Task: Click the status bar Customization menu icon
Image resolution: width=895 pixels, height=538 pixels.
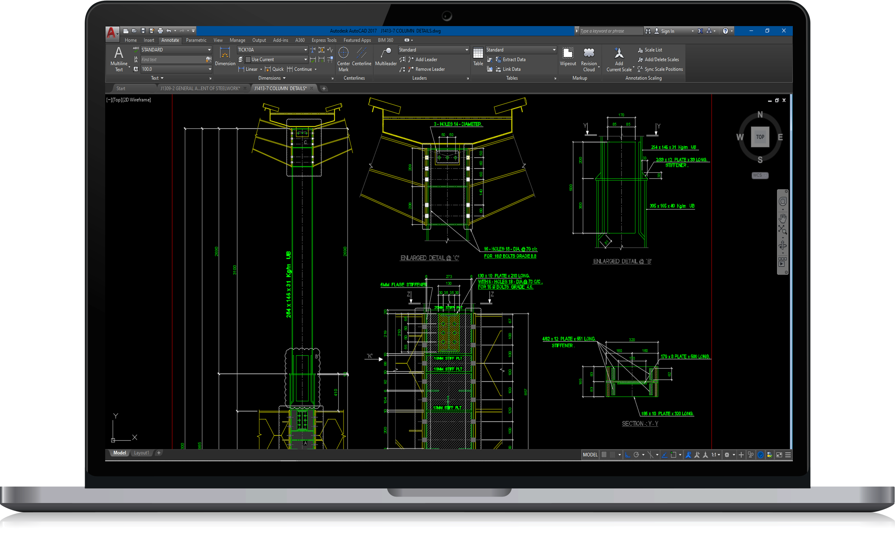Action: [x=788, y=455]
